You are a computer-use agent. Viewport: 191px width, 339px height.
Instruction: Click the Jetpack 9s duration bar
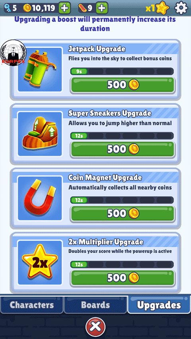click(122, 71)
